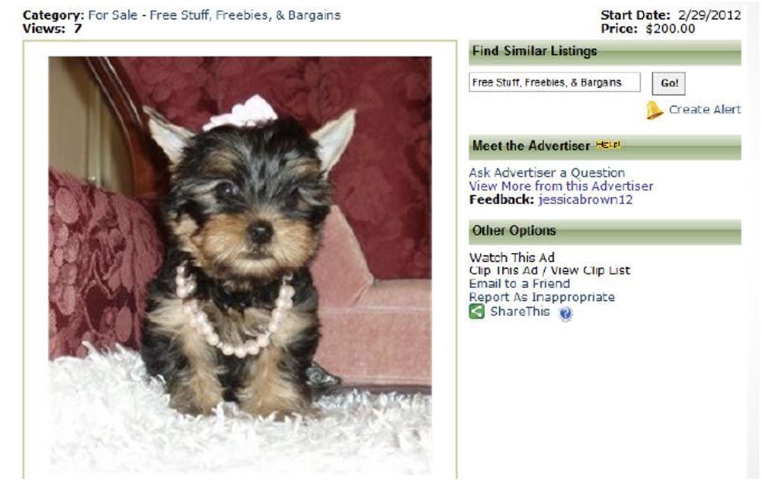Image resolution: width=762 pixels, height=502 pixels.
Task: Click the yellow Help badge beside Meet the Advertiser
Action: pyautogui.click(x=608, y=144)
